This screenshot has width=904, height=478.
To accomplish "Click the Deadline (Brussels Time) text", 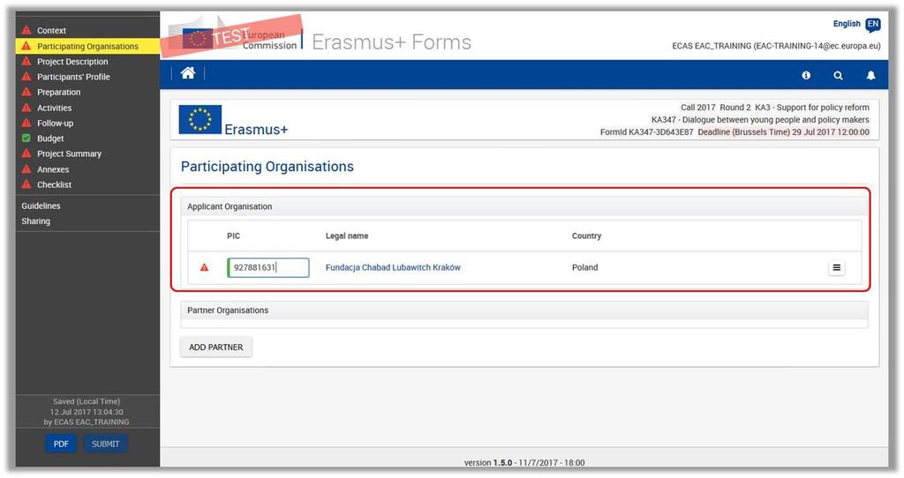I will pos(784,132).
